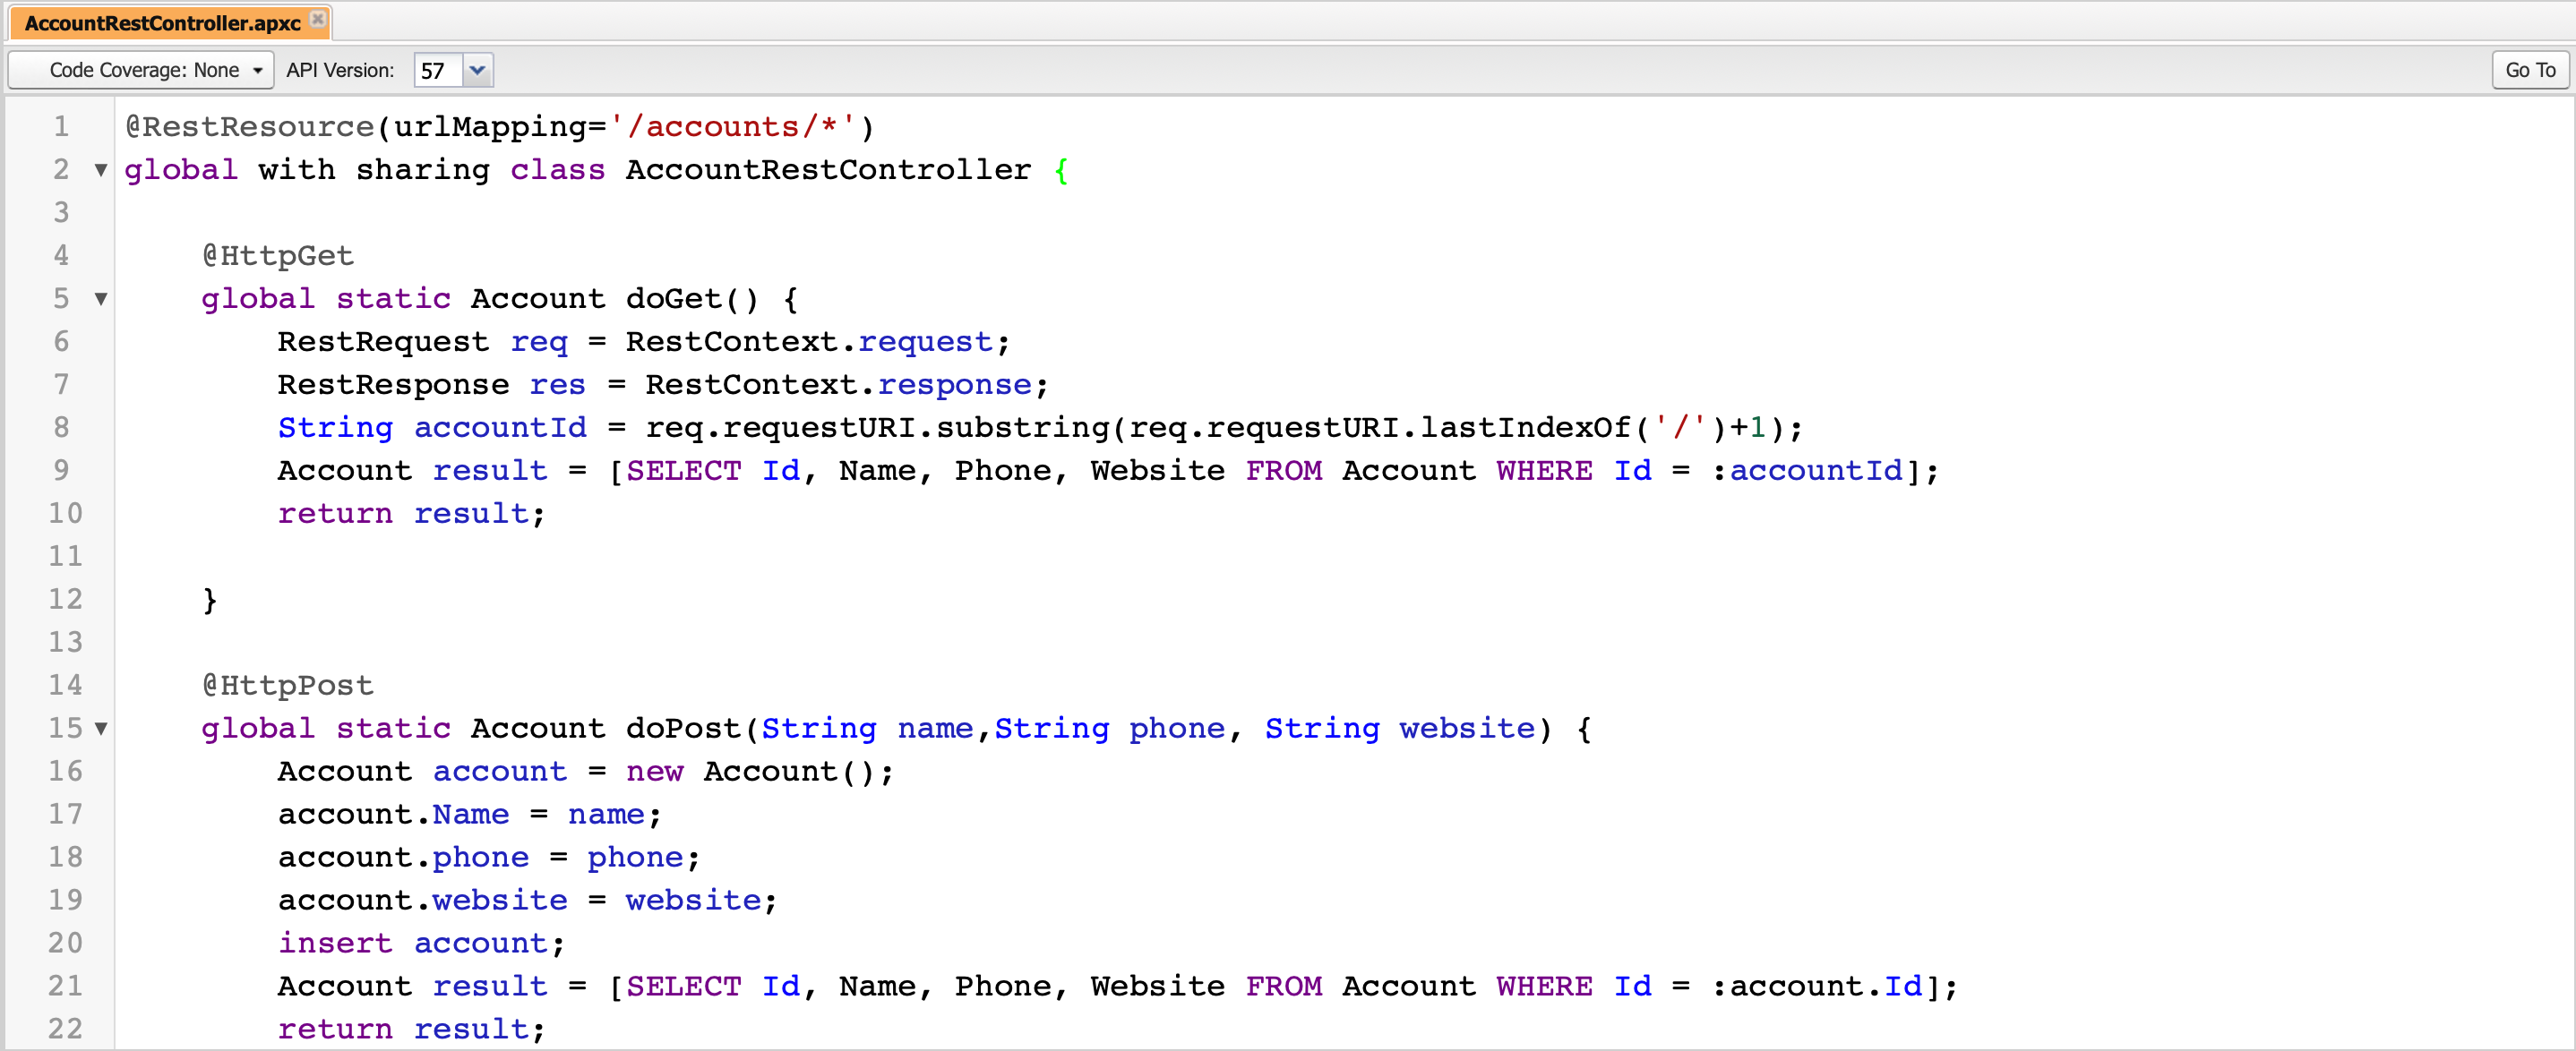Click the accountId variable declaration on line 8

click(x=499, y=428)
